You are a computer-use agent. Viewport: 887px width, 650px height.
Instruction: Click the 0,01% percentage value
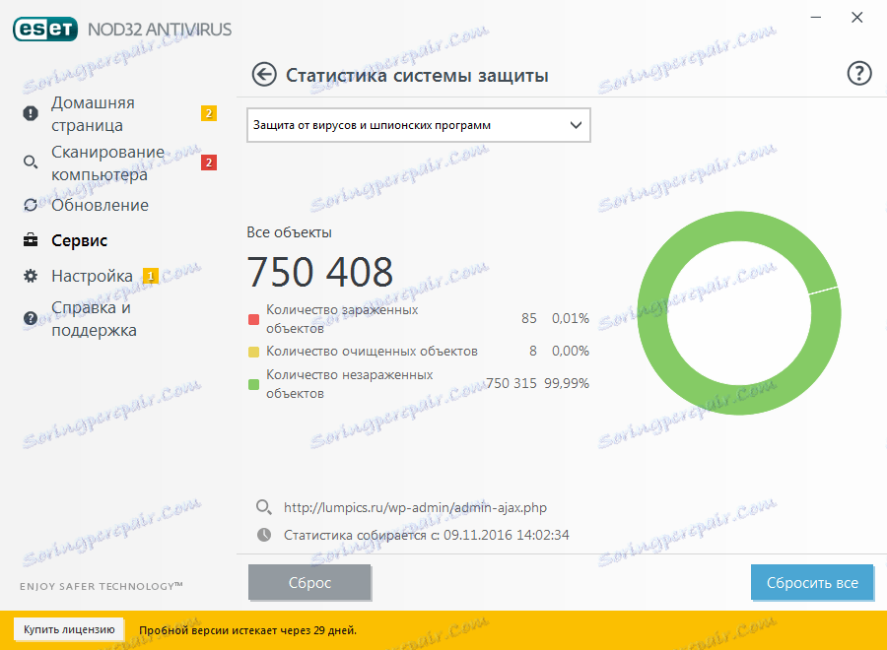pos(571,318)
